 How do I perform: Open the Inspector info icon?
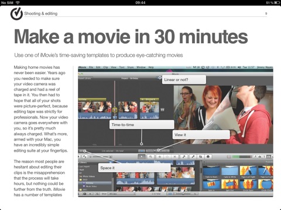[x=208, y=156]
